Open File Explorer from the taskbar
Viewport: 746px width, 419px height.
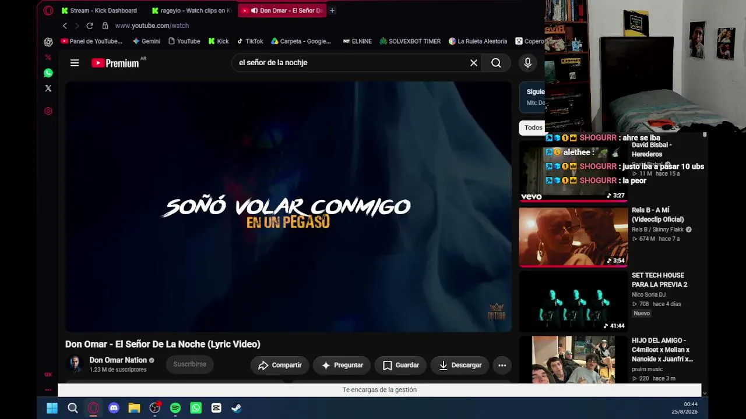pyautogui.click(x=134, y=408)
